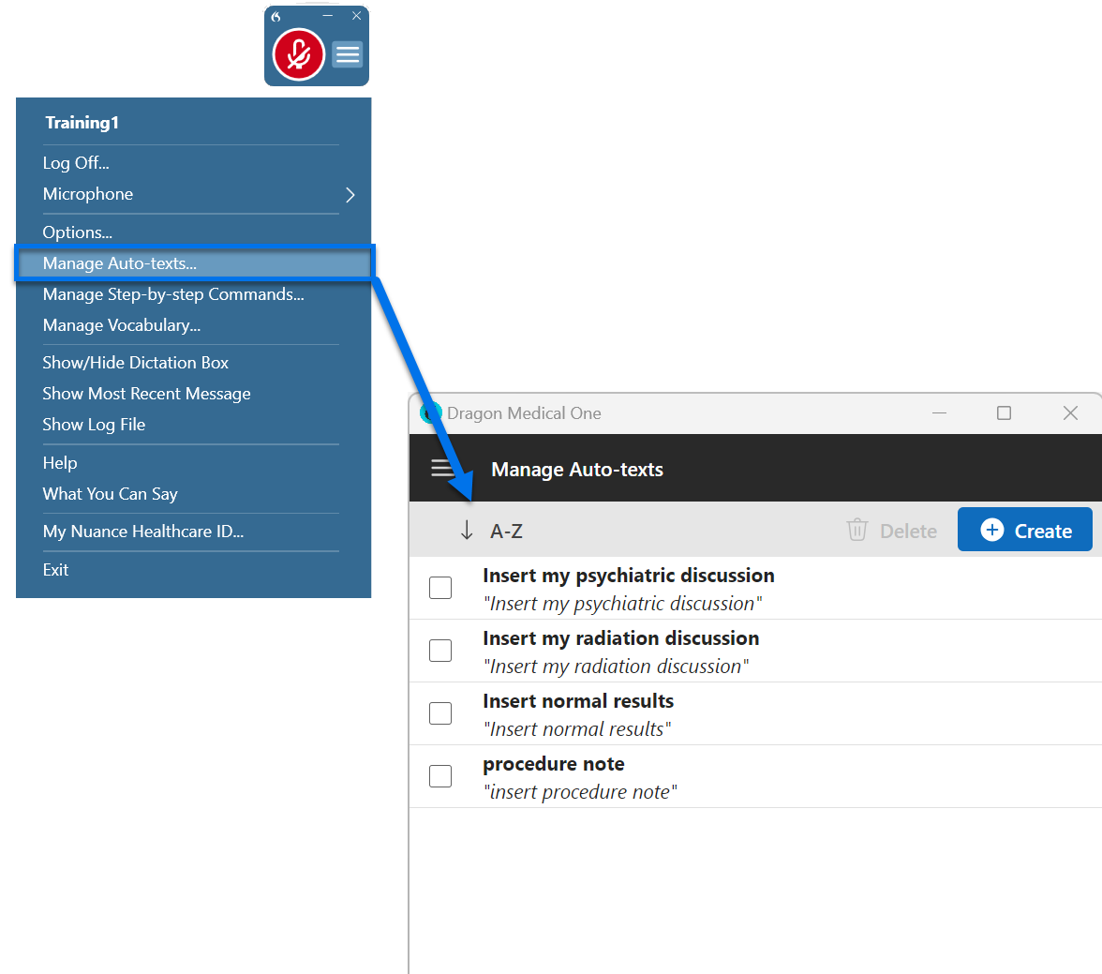This screenshot has height=974, width=1102.
Task: Open the A-Z sort control
Action: [507, 530]
